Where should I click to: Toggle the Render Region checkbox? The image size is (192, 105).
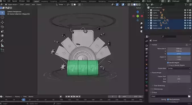pos(168,63)
